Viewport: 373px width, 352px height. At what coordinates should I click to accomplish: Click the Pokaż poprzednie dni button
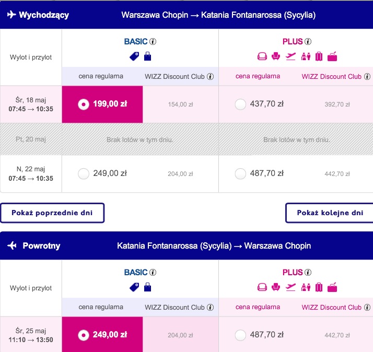(52, 213)
